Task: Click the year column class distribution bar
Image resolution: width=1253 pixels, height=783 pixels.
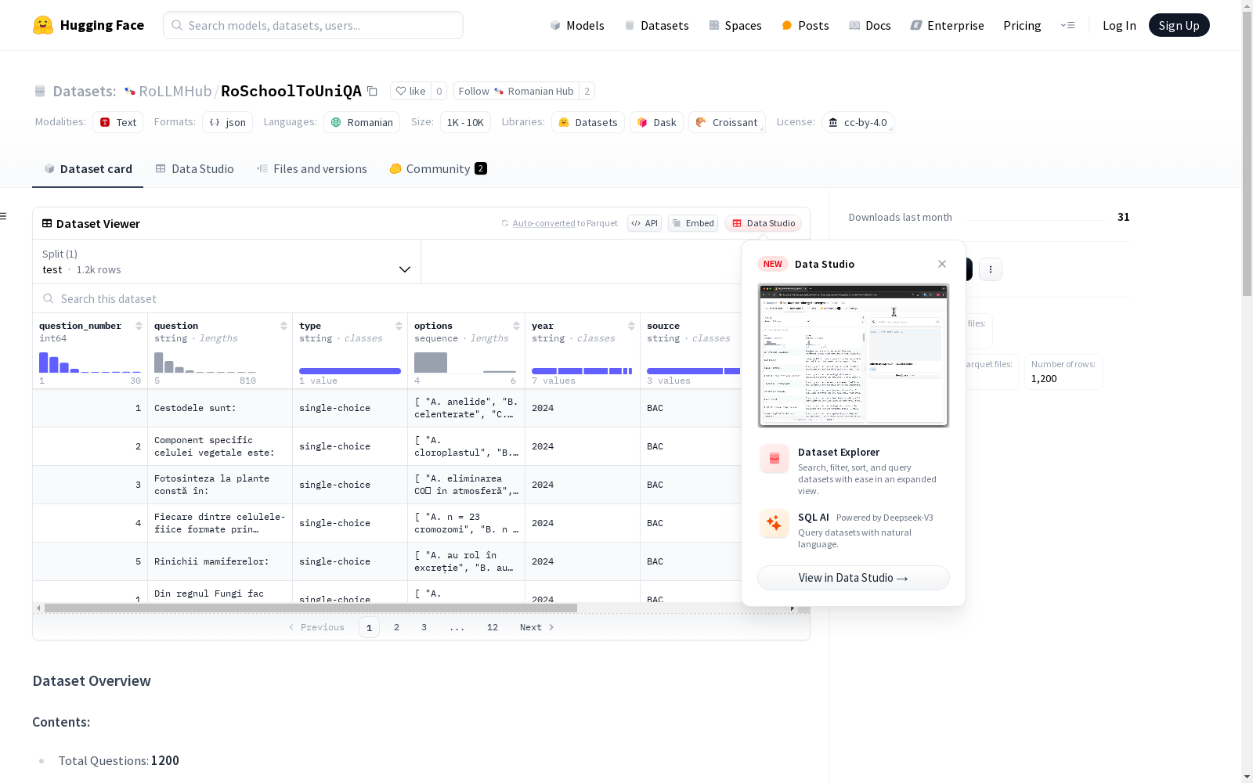Action: click(x=582, y=371)
